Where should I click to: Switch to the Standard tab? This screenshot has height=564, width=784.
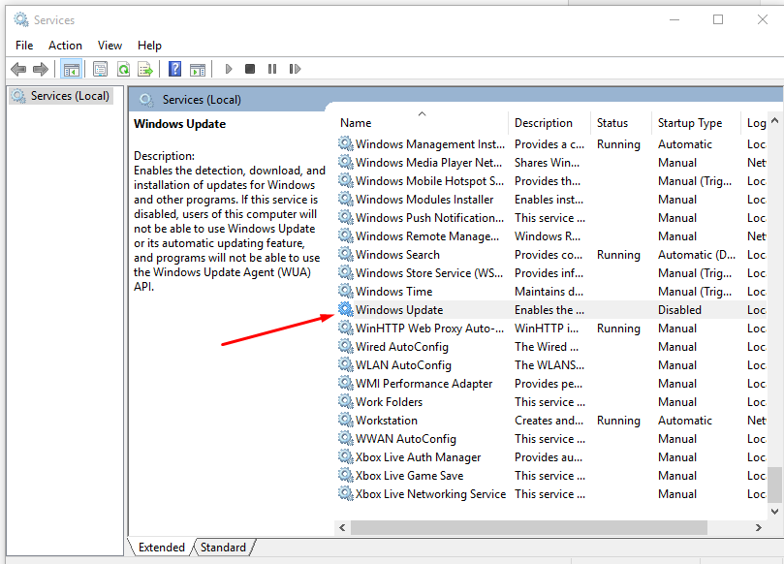coord(223,547)
